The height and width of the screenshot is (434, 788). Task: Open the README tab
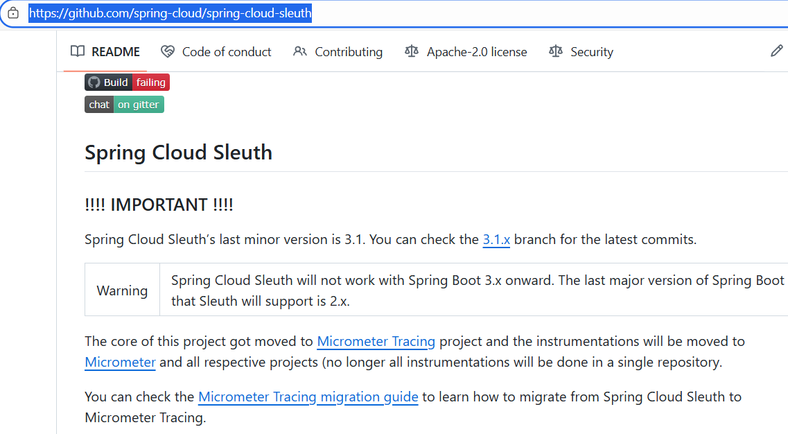(x=105, y=52)
